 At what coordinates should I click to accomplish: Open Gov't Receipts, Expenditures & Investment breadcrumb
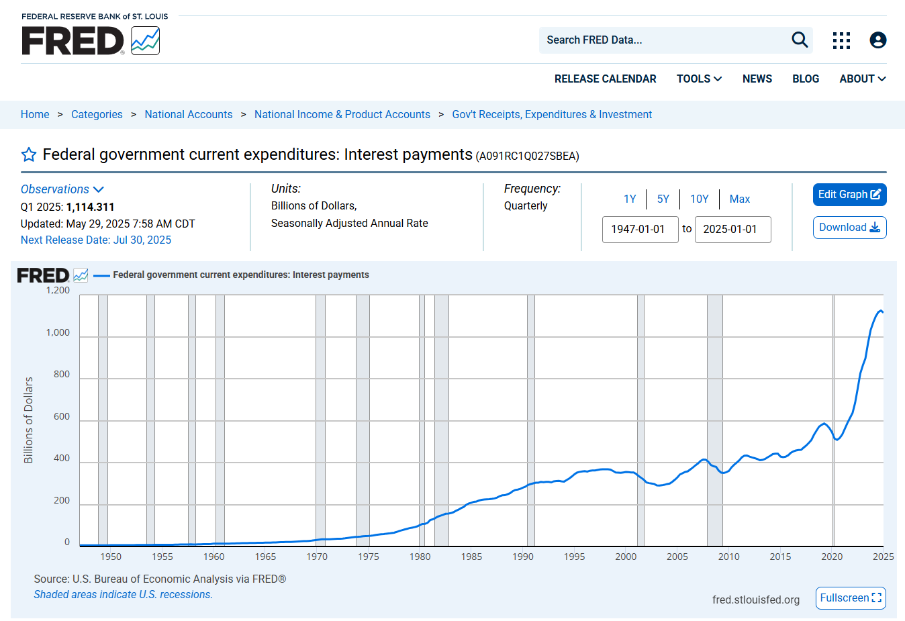pos(552,114)
